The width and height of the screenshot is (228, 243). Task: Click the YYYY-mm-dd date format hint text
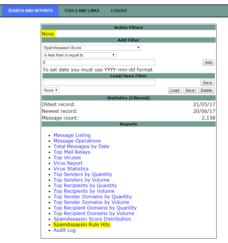point(98,70)
